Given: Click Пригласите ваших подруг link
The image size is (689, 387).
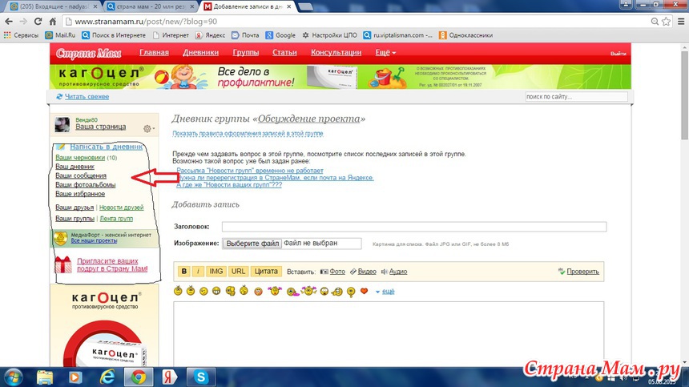Looking at the screenshot, I should 112,265.
